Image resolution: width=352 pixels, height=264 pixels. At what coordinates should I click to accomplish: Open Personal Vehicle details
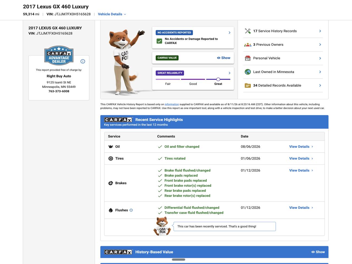pyautogui.click(x=283, y=58)
